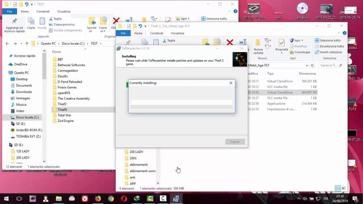
Task: Select the Zod Engine folder
Action: tap(66, 121)
